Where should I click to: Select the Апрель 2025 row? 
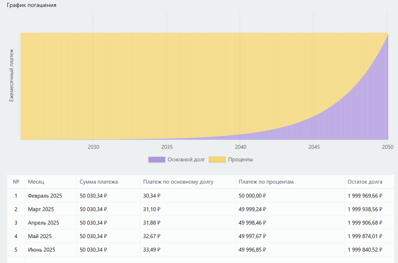click(43, 223)
